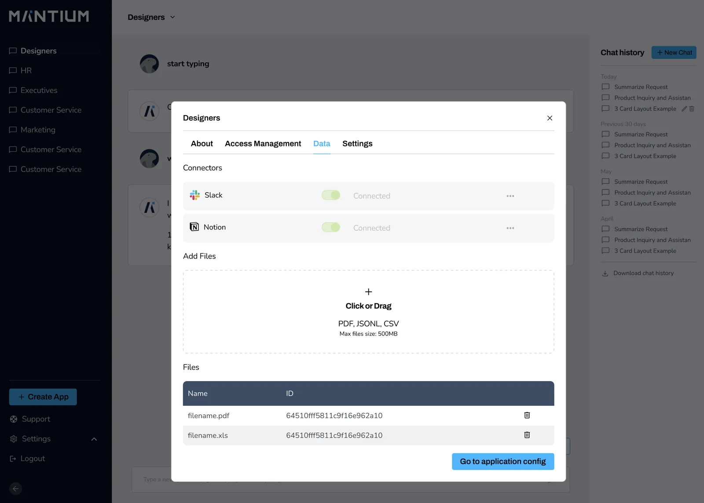704x503 pixels.
Task: Click the Notion connector icon
Action: (194, 227)
